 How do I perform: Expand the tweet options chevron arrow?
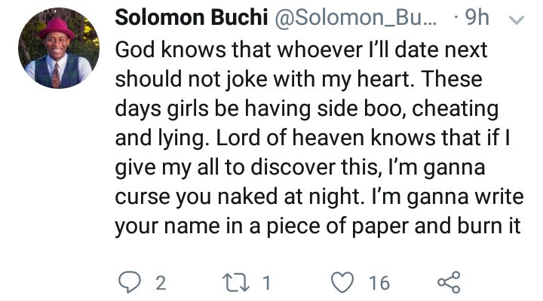click(x=517, y=22)
